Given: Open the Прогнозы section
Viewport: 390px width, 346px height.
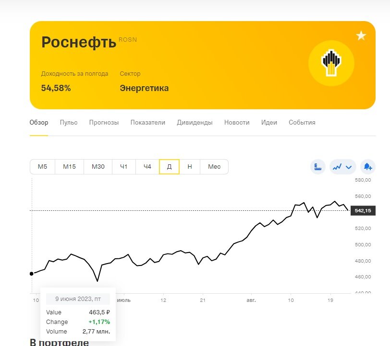Looking at the screenshot, I should pyautogui.click(x=104, y=122).
